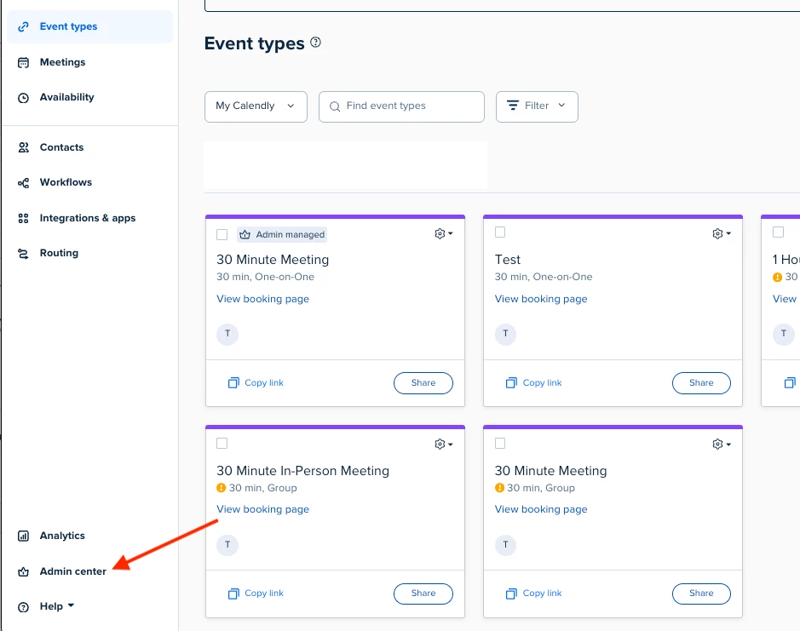Image resolution: width=800 pixels, height=631 pixels.
Task: Select checkbox on the 1 Hour card
Action: point(778,232)
